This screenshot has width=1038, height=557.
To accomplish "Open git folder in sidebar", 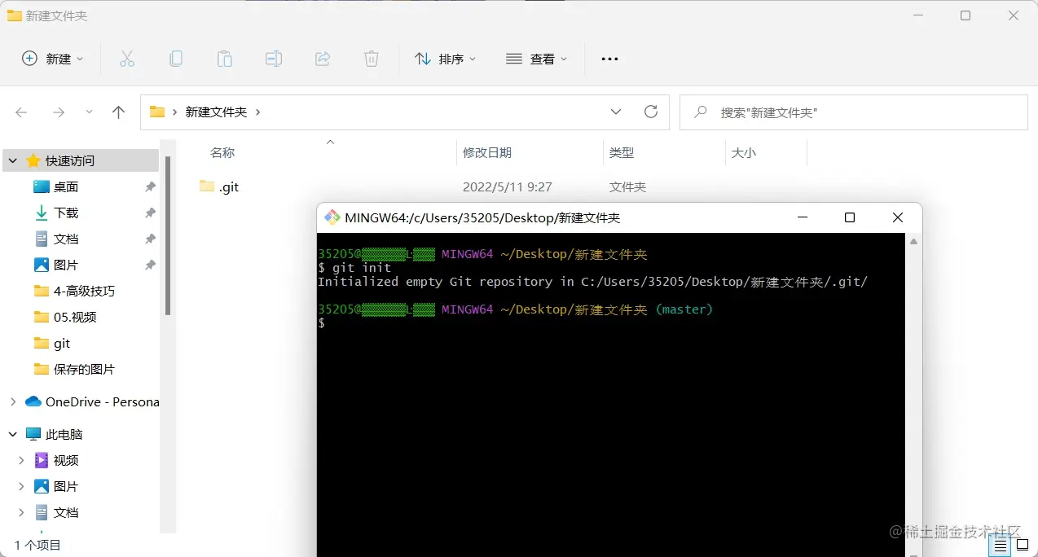I will [x=62, y=343].
